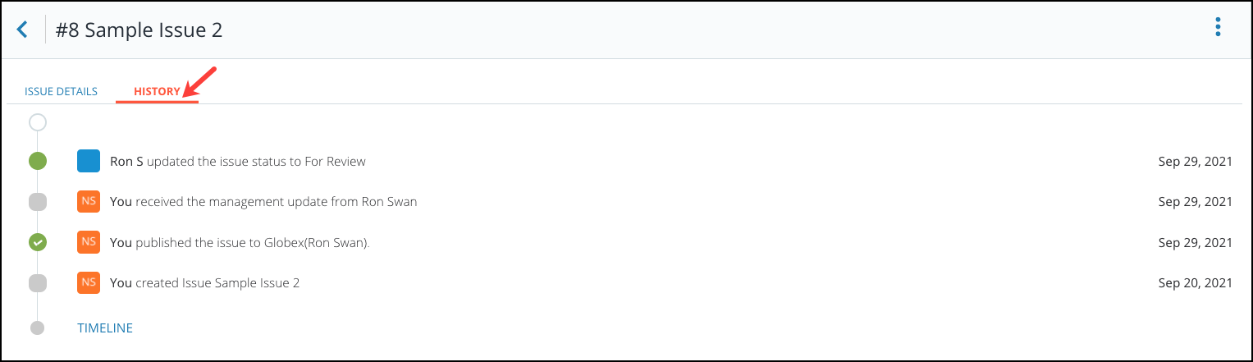
Task: Click gray marker next to created Issue
Action: [x=37, y=283]
